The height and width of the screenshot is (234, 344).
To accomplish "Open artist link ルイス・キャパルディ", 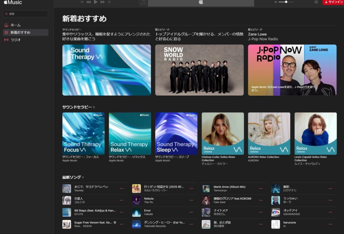I will tap(307, 164).
